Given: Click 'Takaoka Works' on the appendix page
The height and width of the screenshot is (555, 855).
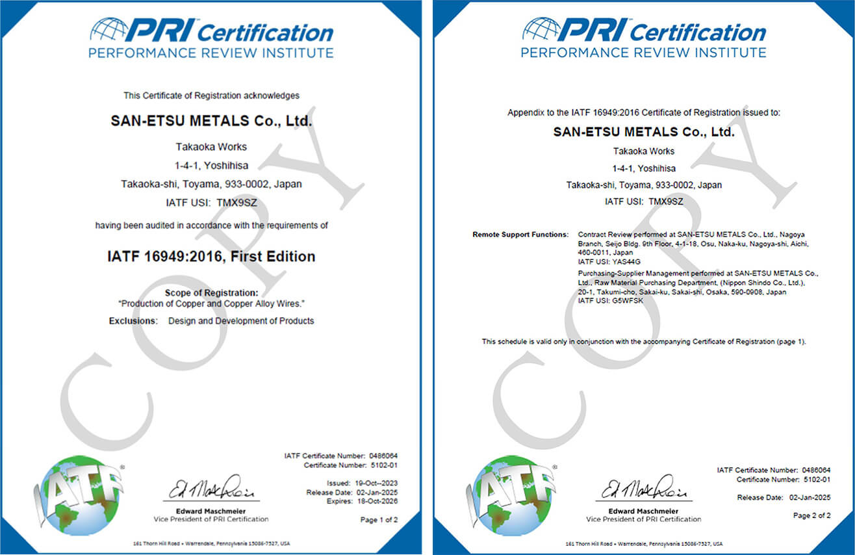Looking at the screenshot, I should pos(644,151).
